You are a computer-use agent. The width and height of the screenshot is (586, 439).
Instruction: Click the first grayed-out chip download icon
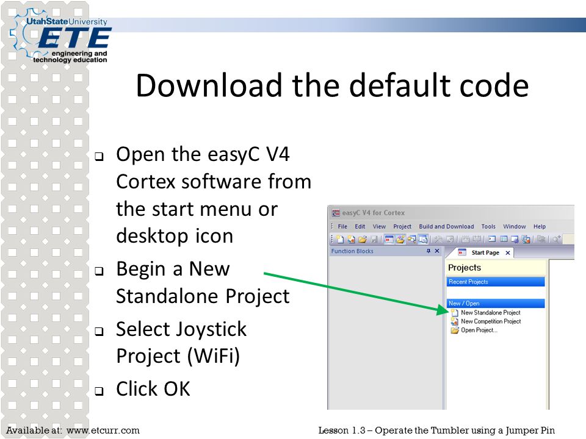click(465, 239)
